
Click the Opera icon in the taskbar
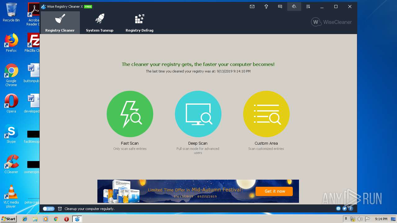click(66, 219)
